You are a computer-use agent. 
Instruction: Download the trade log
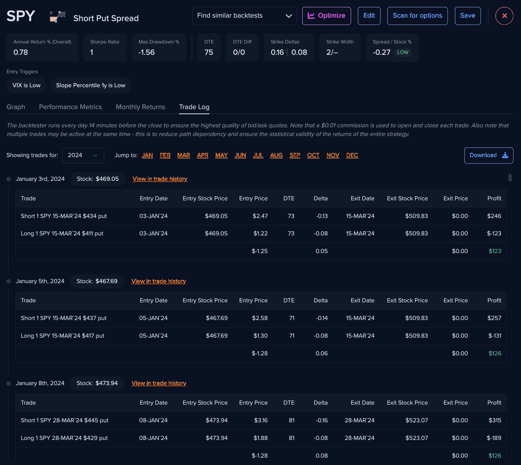point(489,155)
